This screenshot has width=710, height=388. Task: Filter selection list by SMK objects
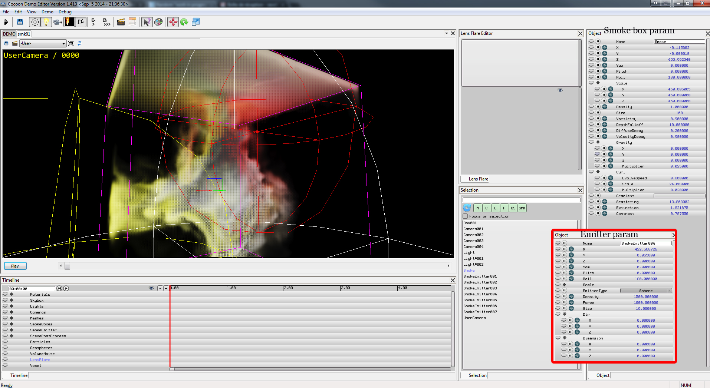[522, 208]
